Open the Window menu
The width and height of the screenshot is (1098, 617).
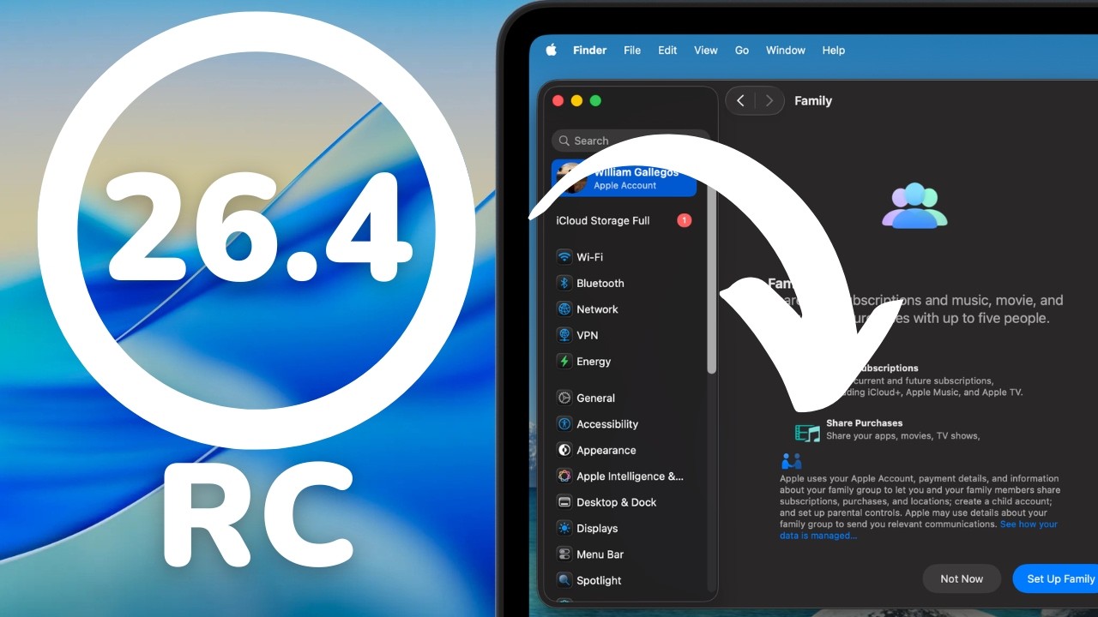pos(786,51)
